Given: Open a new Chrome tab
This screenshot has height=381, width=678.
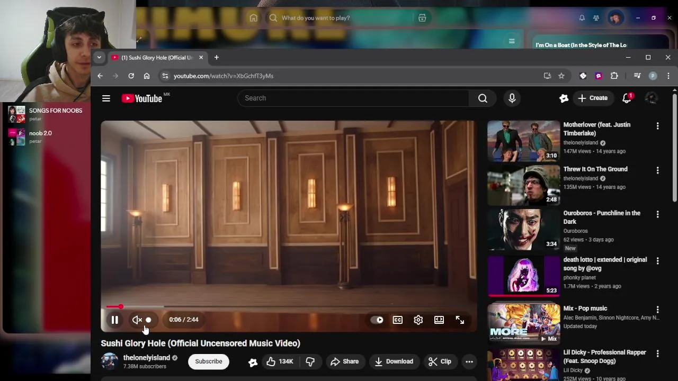Looking at the screenshot, I should click(216, 57).
